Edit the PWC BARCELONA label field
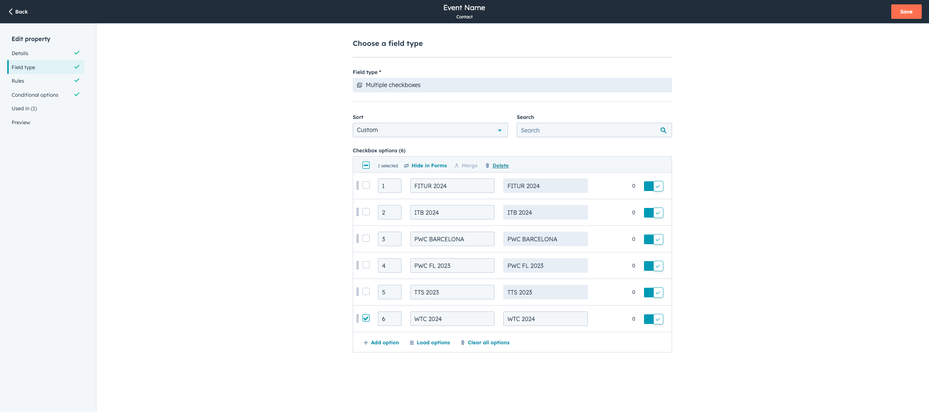Viewport: 929px width, 412px height. click(x=452, y=239)
